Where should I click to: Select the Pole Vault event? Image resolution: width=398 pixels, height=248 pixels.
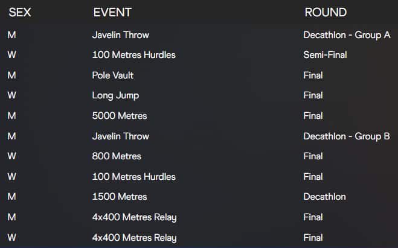point(113,75)
